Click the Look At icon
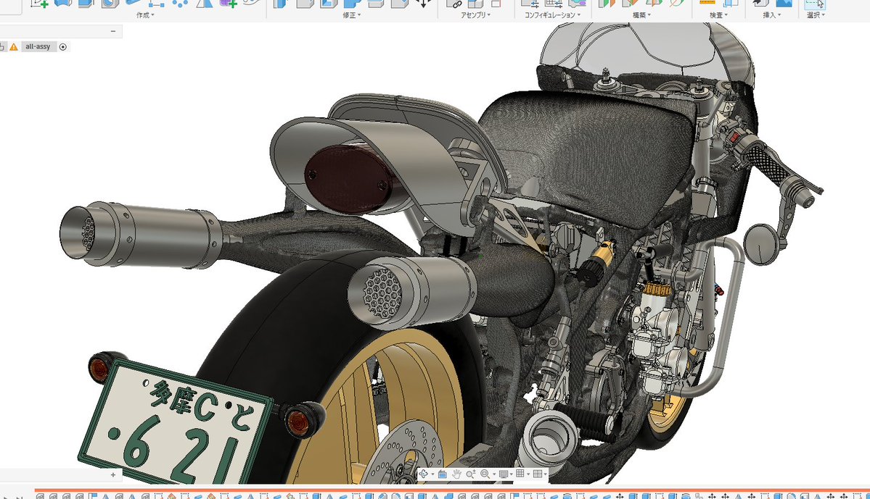870x499 pixels. click(442, 474)
